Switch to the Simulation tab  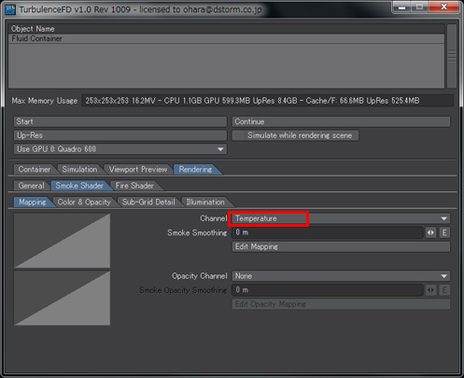[x=79, y=169]
